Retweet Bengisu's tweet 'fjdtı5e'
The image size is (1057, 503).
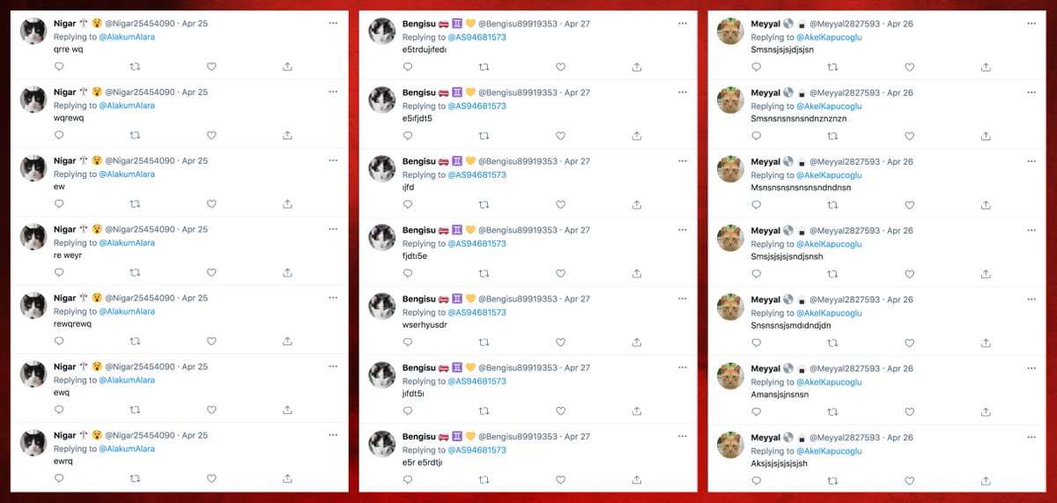pyautogui.click(x=484, y=273)
